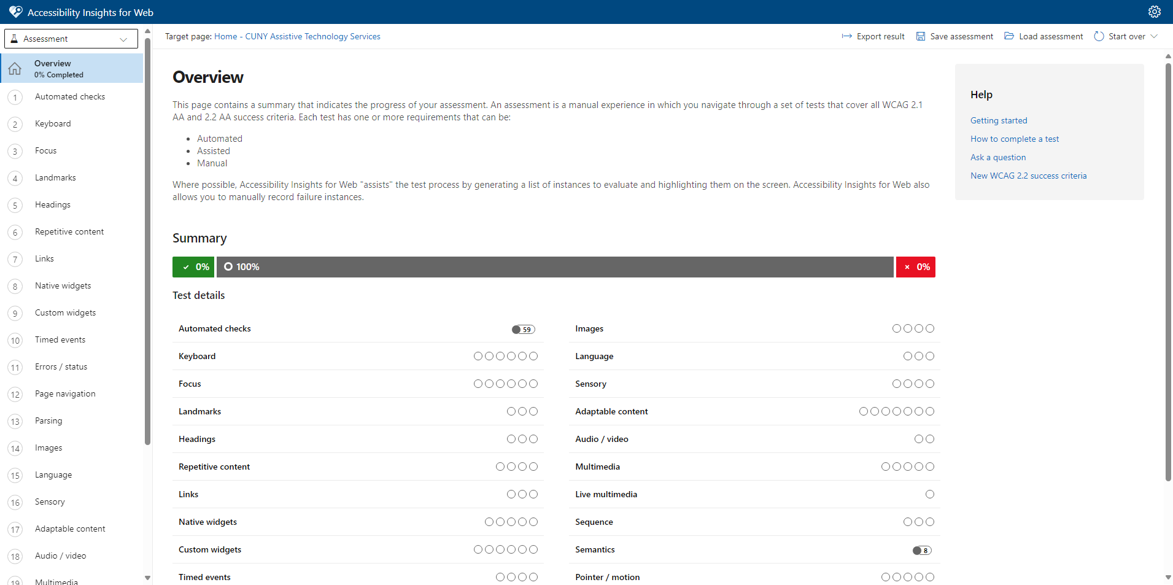1173x585 pixels.
Task: Click the green 0% passed summary segment
Action: tap(193, 267)
